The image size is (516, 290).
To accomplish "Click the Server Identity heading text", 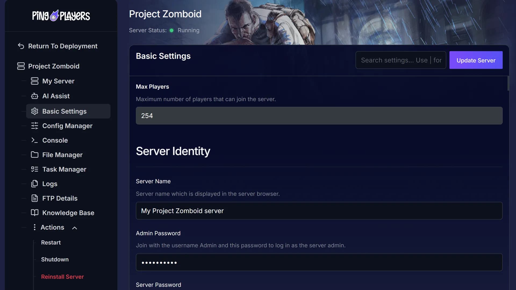I will pos(173,151).
